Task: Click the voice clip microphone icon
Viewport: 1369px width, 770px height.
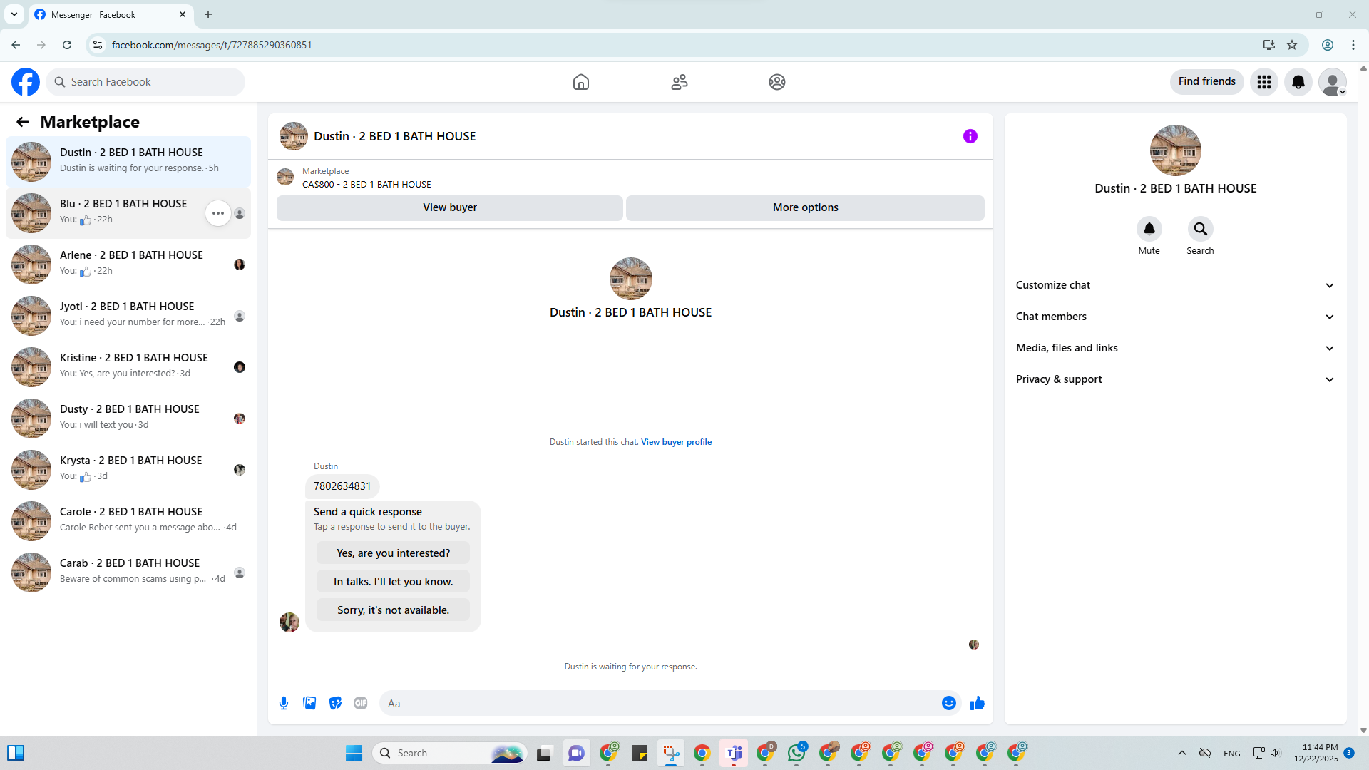Action: tap(284, 703)
